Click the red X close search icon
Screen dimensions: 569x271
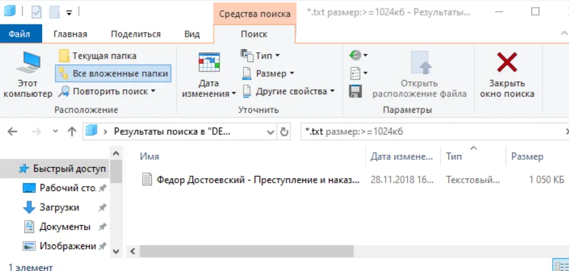pyautogui.click(x=506, y=63)
